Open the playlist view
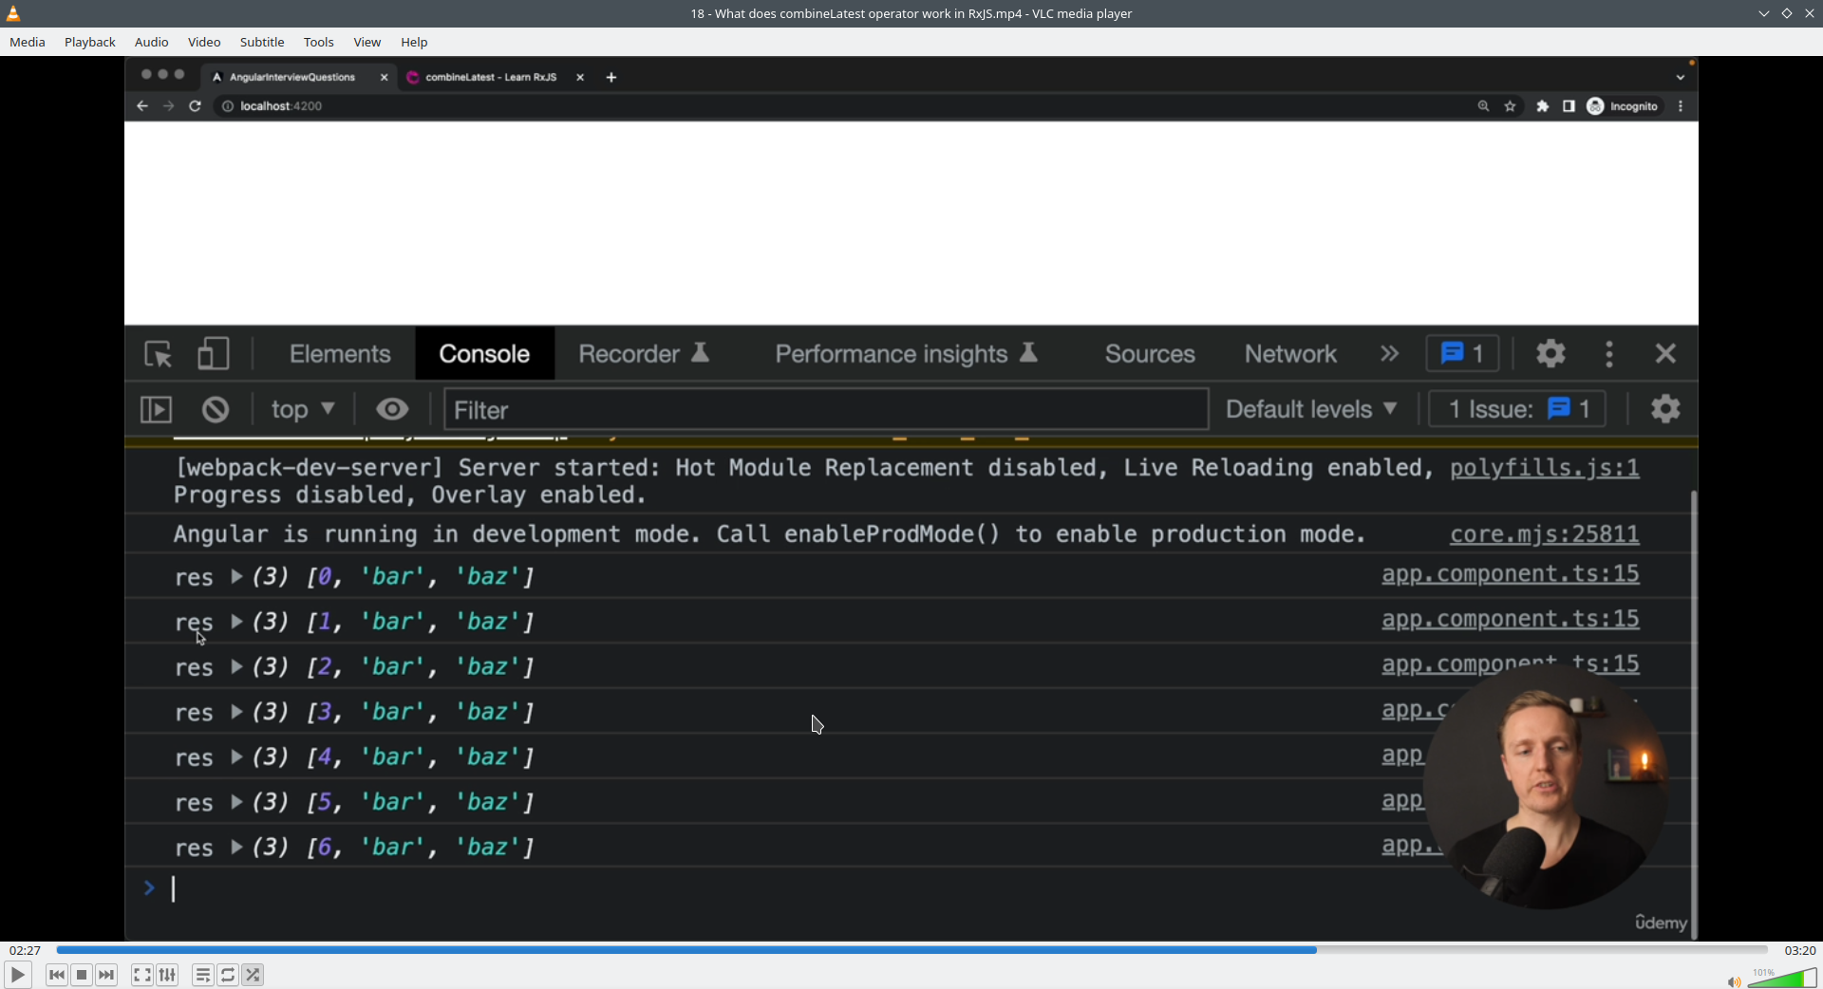Screen dimensions: 1823x989 click(202, 975)
